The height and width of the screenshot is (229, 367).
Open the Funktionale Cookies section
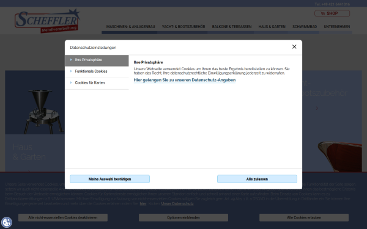point(97,71)
